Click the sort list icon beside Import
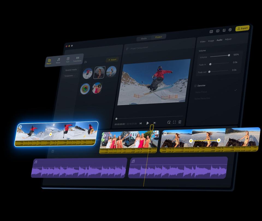Image resolution: width=262 pixels, height=221 pixels. pyautogui.click(x=85, y=62)
